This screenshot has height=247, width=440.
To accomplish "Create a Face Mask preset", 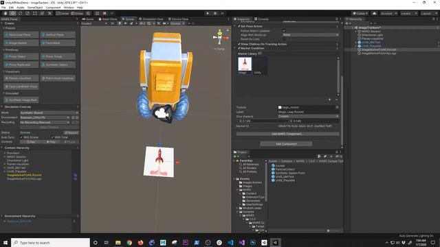I will point(58,43).
